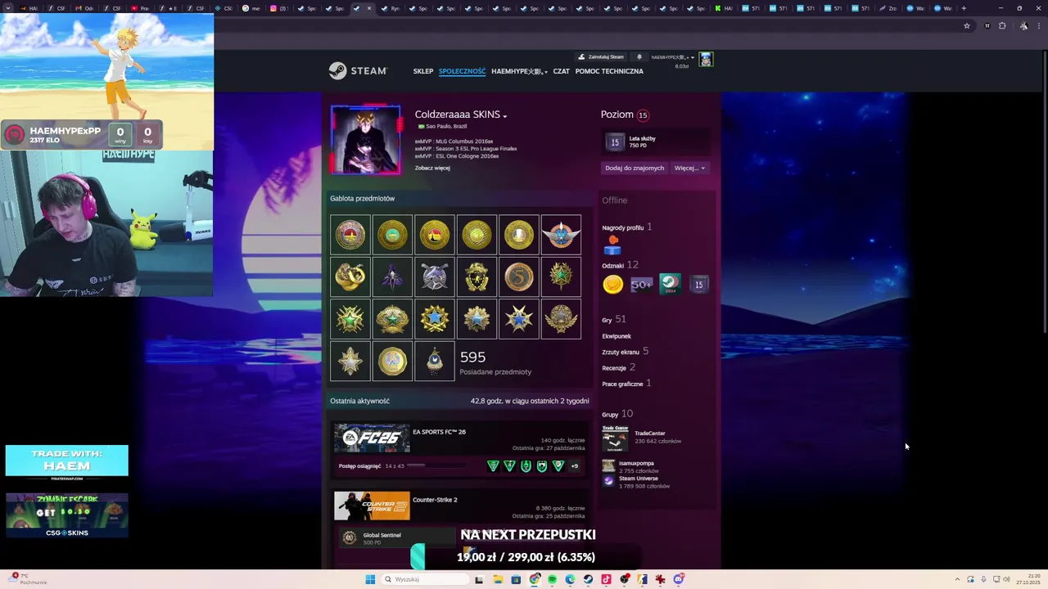
Task: Open the Steam 2024 badge under Odznaki
Action: pyautogui.click(x=670, y=285)
